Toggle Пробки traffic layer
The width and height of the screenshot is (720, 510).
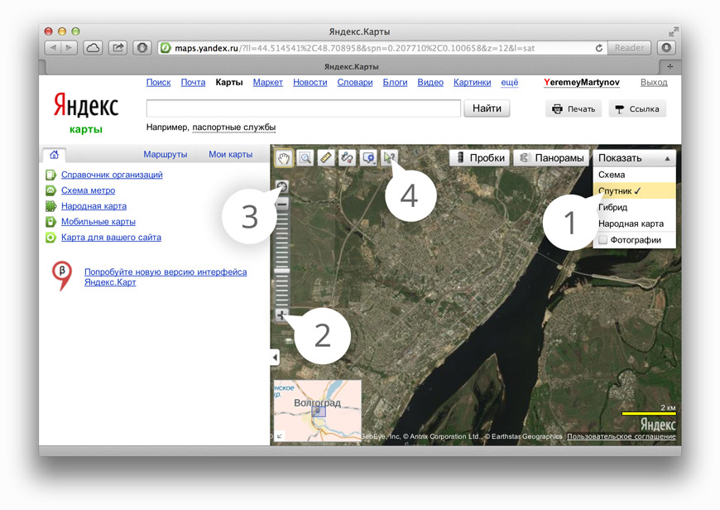pyautogui.click(x=480, y=158)
